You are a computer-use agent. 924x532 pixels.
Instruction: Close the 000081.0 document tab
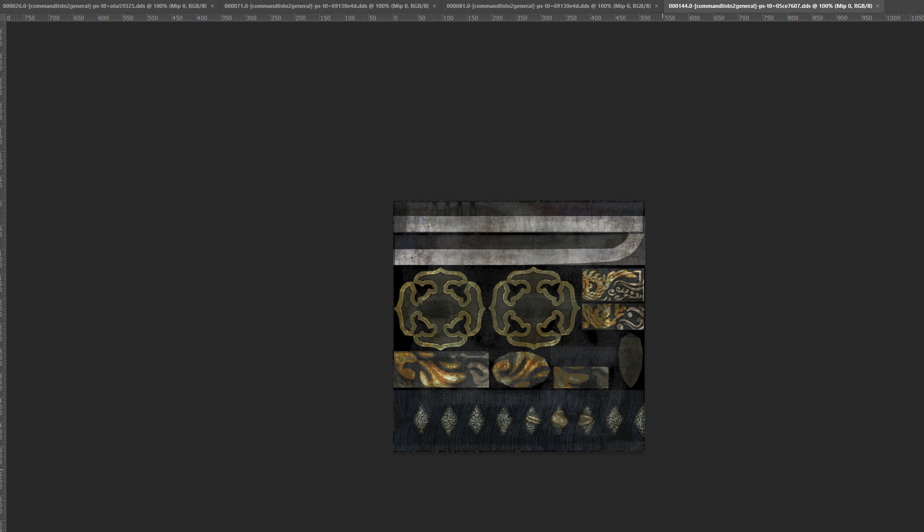point(656,6)
